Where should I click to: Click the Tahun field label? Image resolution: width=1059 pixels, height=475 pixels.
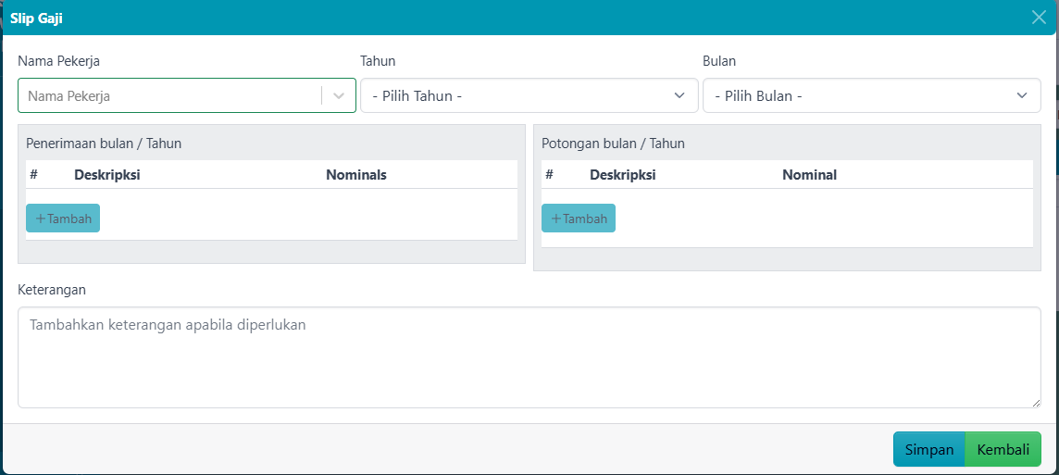pos(378,61)
